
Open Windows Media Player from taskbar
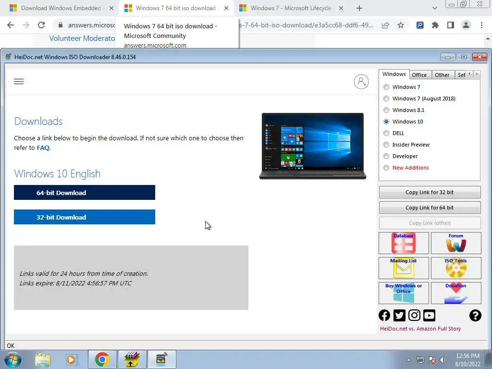pos(72,359)
